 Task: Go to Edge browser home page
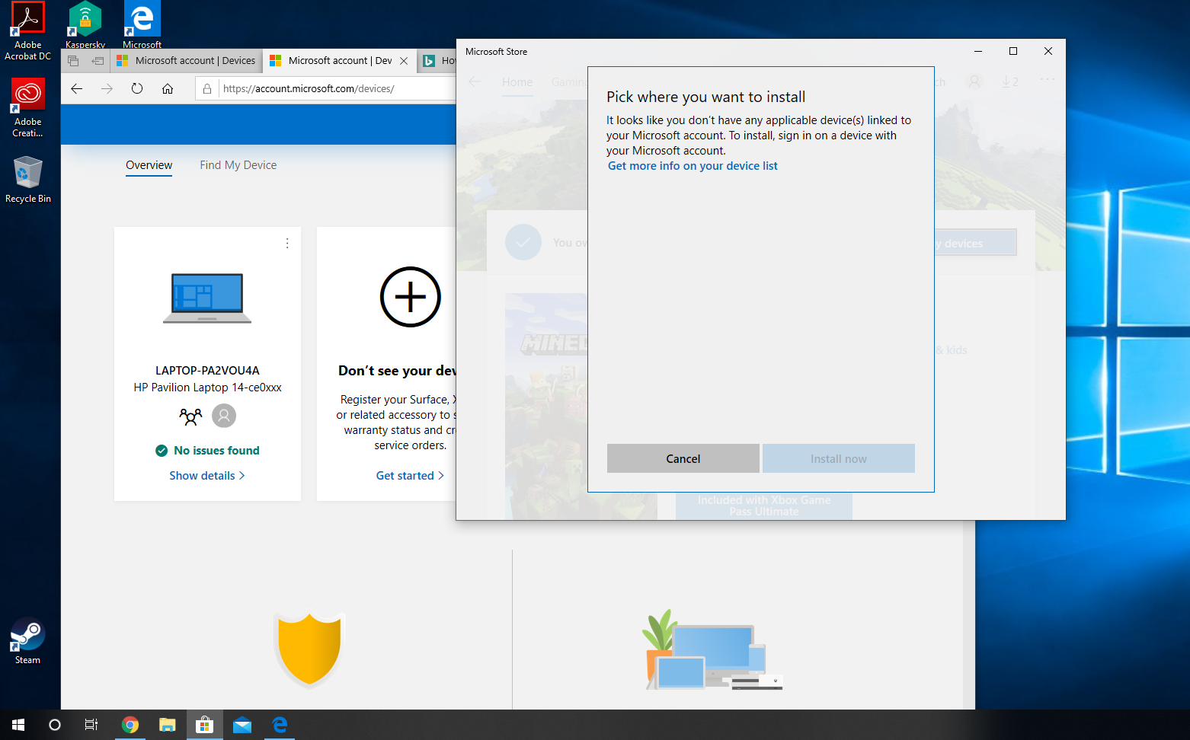[x=168, y=88]
